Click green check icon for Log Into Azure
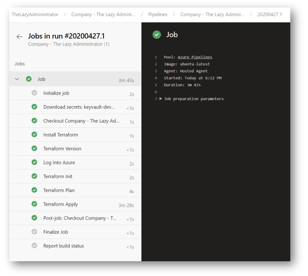Viewport: 308px width, 276px height. point(34,162)
